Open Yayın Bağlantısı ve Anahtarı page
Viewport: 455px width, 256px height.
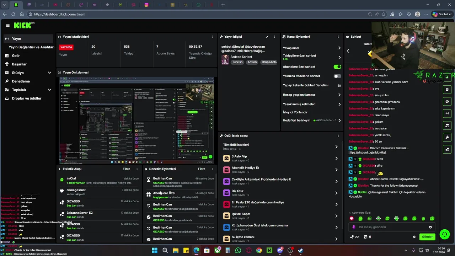click(x=31, y=47)
